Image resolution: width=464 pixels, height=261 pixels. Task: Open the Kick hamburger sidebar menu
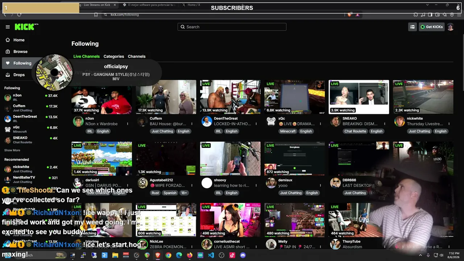8,27
